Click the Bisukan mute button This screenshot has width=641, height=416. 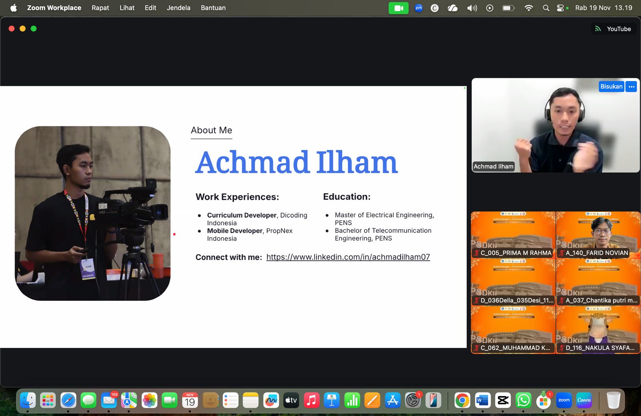point(611,86)
